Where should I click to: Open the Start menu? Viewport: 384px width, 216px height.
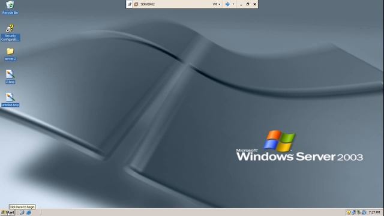8,212
